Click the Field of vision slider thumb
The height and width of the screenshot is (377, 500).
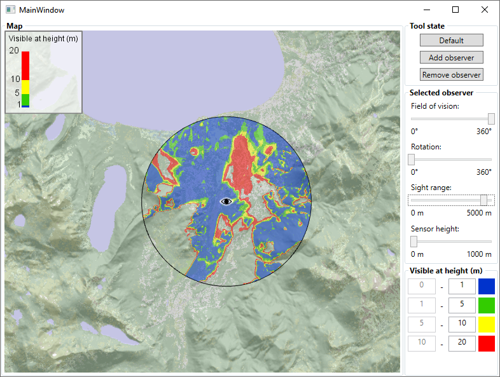[491, 119]
